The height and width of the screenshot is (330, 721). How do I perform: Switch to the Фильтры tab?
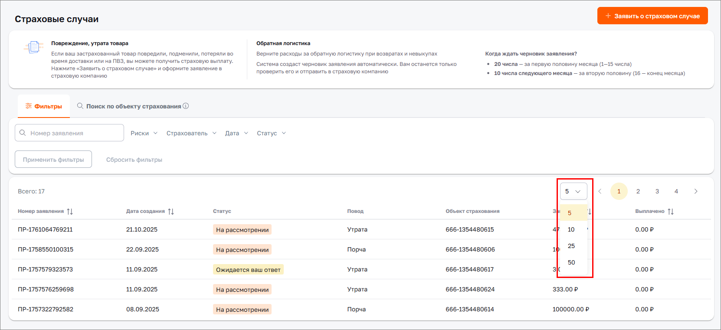[44, 106]
